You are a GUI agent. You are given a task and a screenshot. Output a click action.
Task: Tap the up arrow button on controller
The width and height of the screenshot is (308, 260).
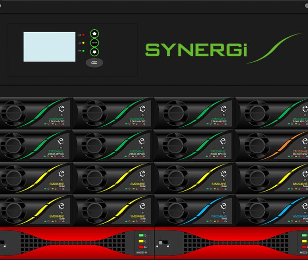pyautogui.click(x=94, y=34)
